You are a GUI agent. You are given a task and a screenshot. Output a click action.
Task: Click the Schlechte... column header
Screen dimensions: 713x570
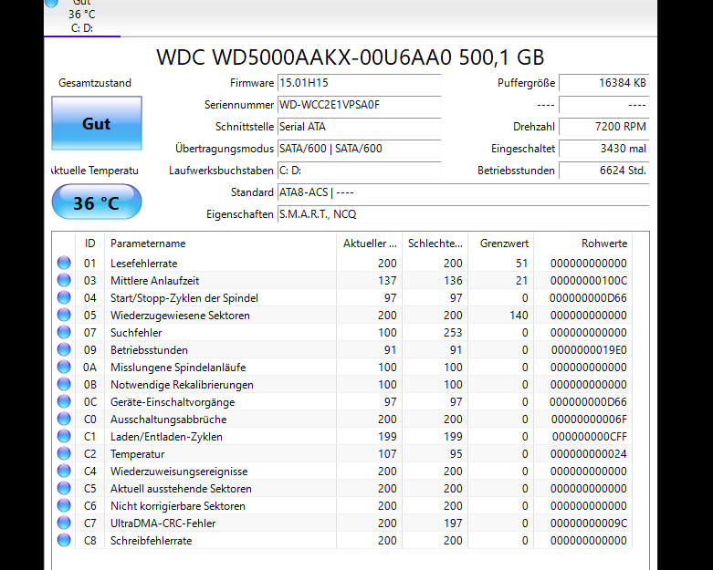(435, 244)
